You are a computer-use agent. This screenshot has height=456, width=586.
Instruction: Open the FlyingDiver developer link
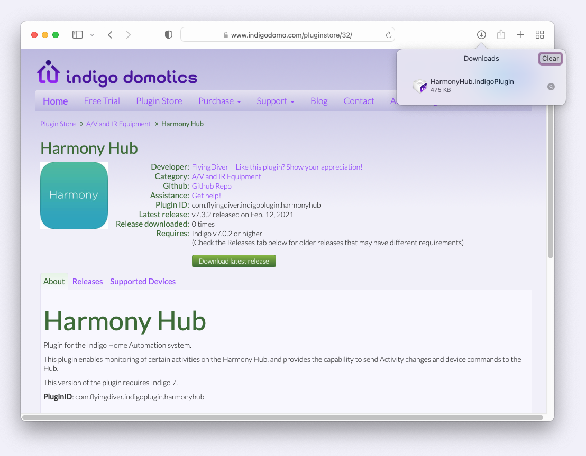coord(210,167)
